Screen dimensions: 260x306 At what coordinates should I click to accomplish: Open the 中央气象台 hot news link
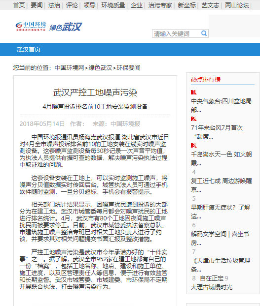coord(221,106)
